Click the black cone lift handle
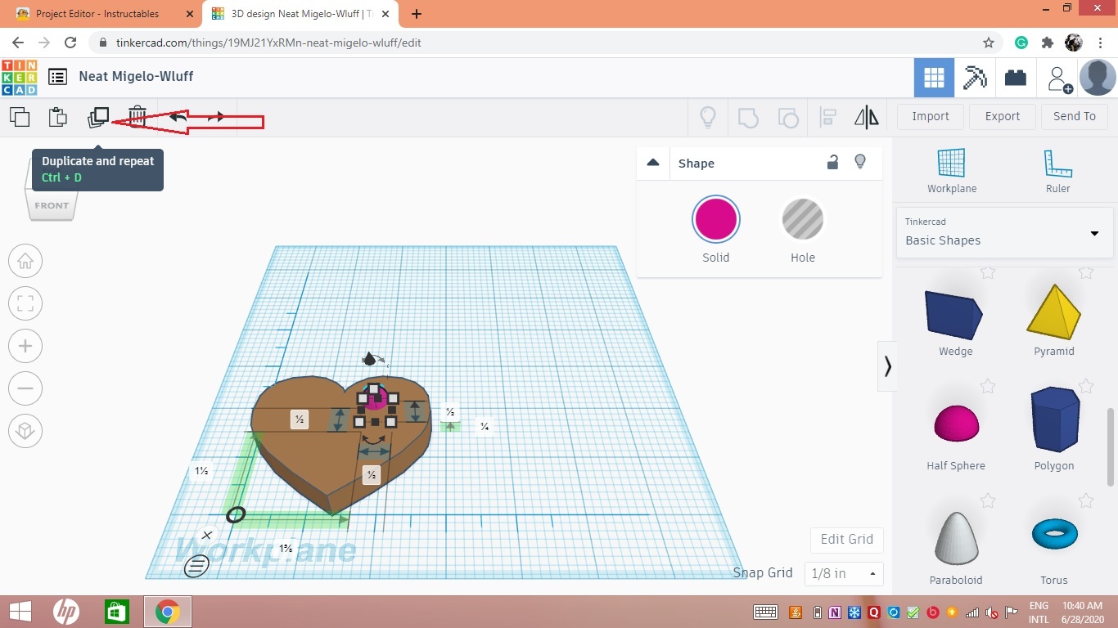The image size is (1118, 628). pos(371,358)
